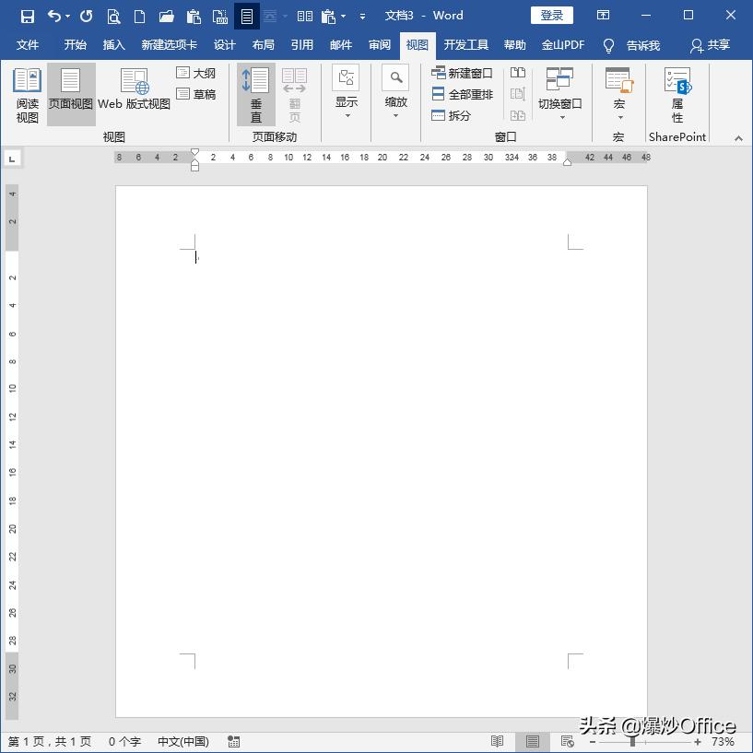Click 拆分 split window
This screenshot has height=753, width=753.
point(451,115)
